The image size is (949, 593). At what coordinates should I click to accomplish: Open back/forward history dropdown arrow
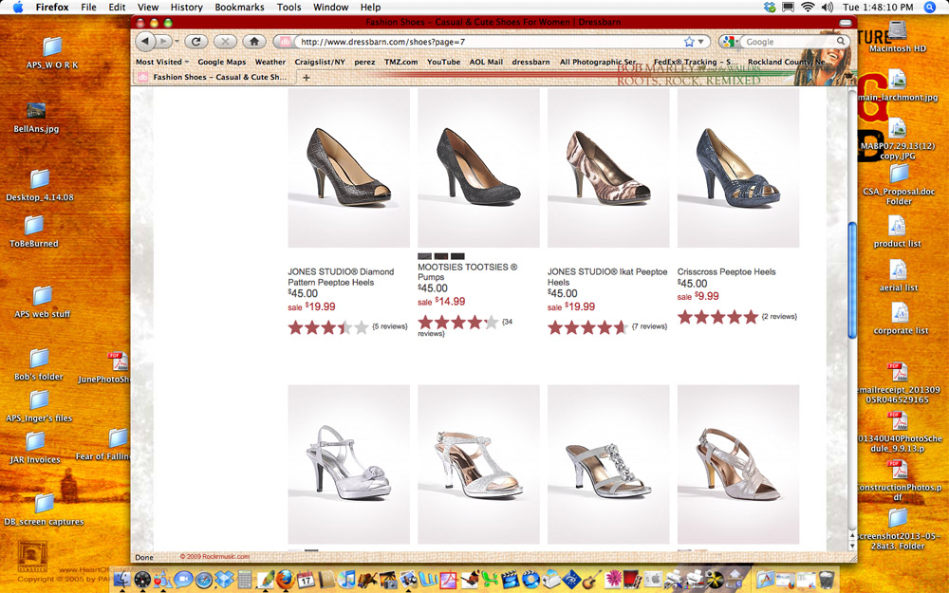click(177, 42)
